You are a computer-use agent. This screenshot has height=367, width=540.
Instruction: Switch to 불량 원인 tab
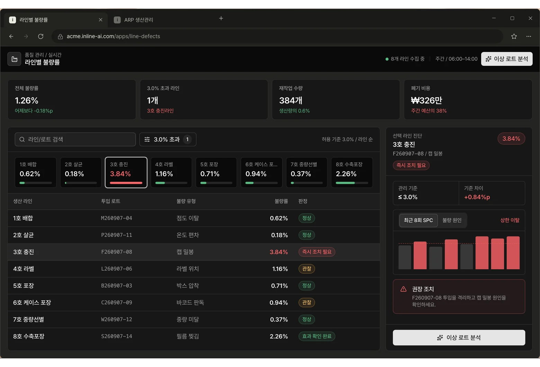click(x=452, y=220)
